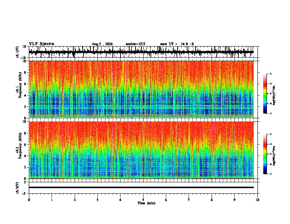Click inside the ch.1 spectrogram panel
290x224 pixels.
(141, 89)
